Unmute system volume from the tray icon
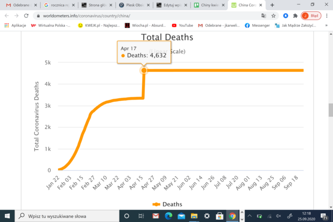The image size is (333, 222). point(278,216)
